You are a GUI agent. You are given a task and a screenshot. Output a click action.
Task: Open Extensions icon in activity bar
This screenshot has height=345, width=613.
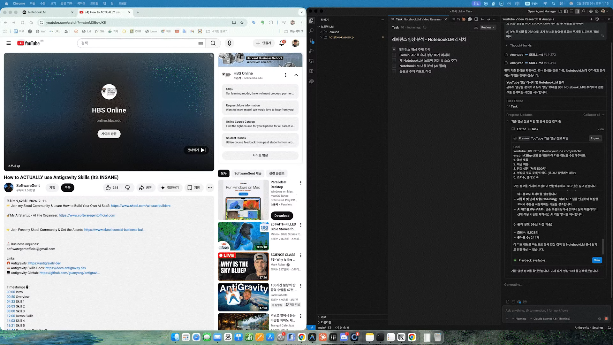[x=311, y=71]
